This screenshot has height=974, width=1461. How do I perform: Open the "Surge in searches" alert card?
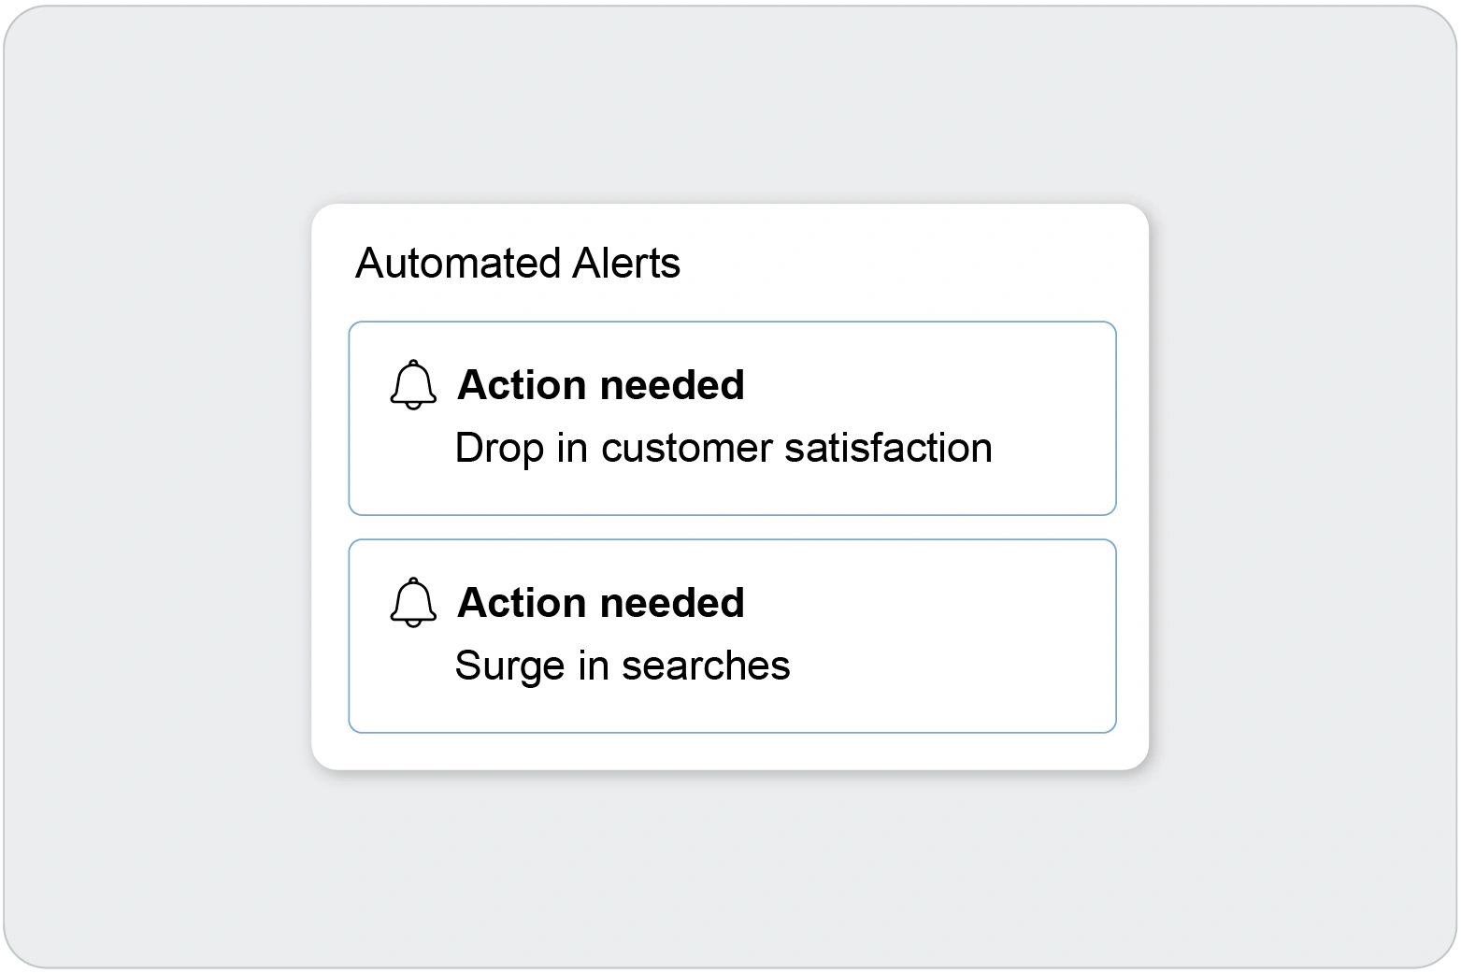click(x=732, y=636)
